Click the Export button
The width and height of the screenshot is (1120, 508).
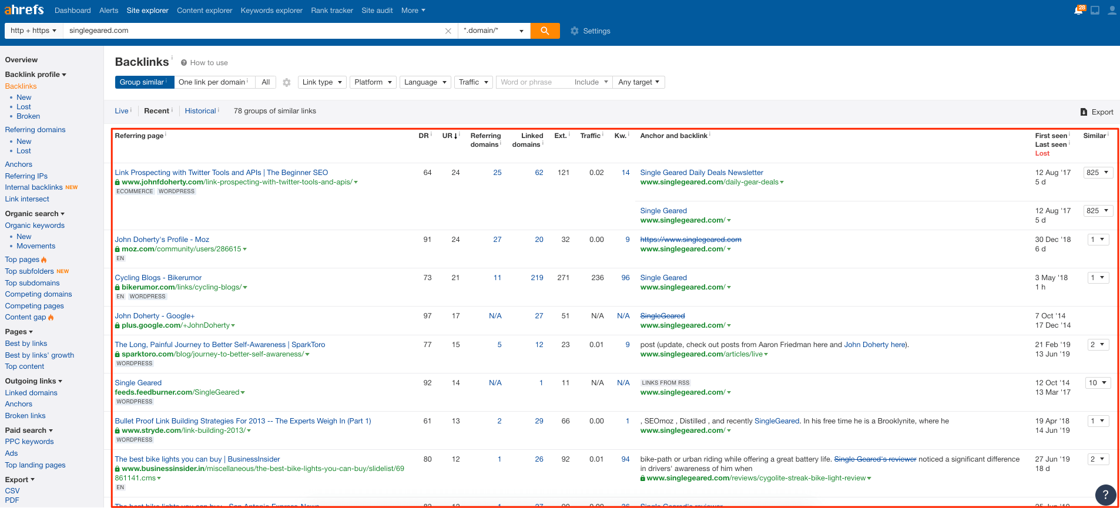[1097, 112]
